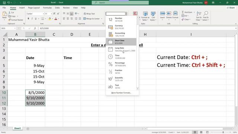This screenshot has height=134, width=238.
Task: Open the Clear dropdown
Action: [186, 19]
